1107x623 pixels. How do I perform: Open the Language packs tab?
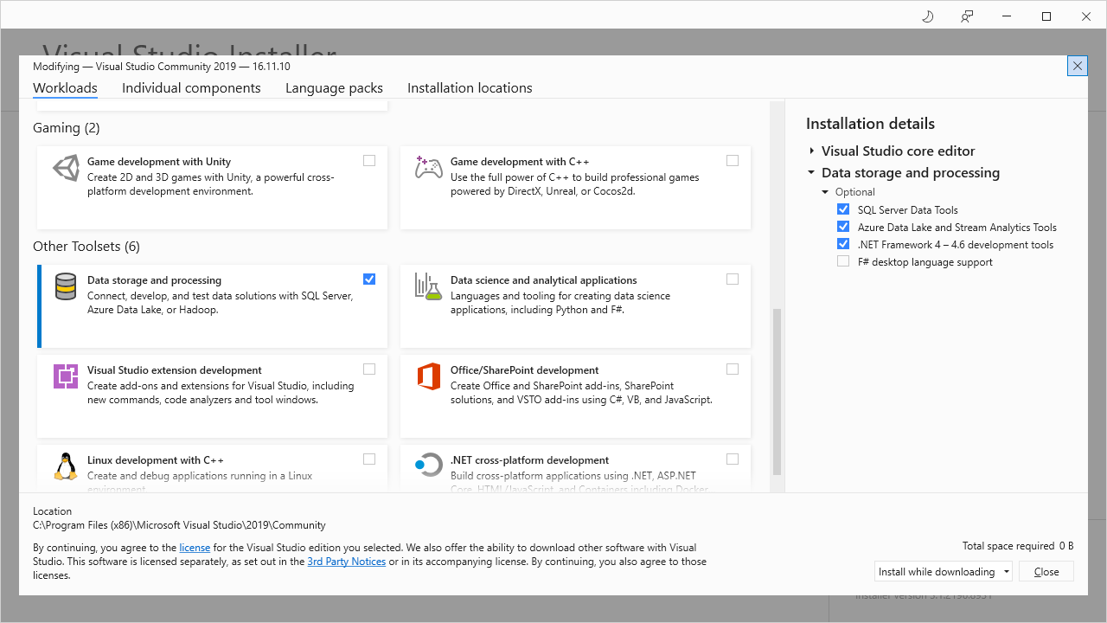[x=334, y=88]
